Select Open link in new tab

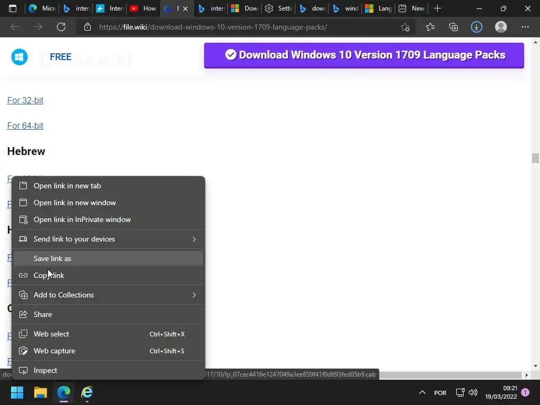(109, 186)
